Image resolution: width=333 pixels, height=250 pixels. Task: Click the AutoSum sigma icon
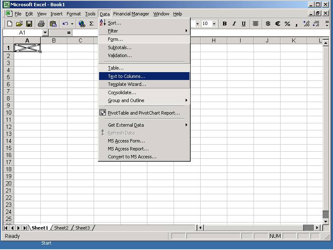tap(92, 24)
